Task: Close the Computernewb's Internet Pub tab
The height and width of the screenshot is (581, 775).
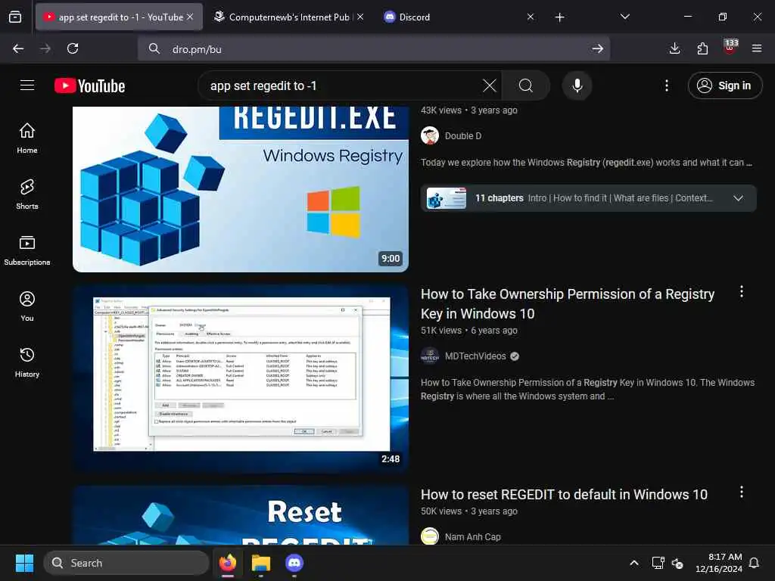Action: [x=360, y=17]
